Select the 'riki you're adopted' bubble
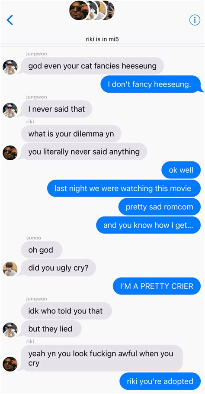The width and height of the screenshot is (205, 394). point(160,381)
